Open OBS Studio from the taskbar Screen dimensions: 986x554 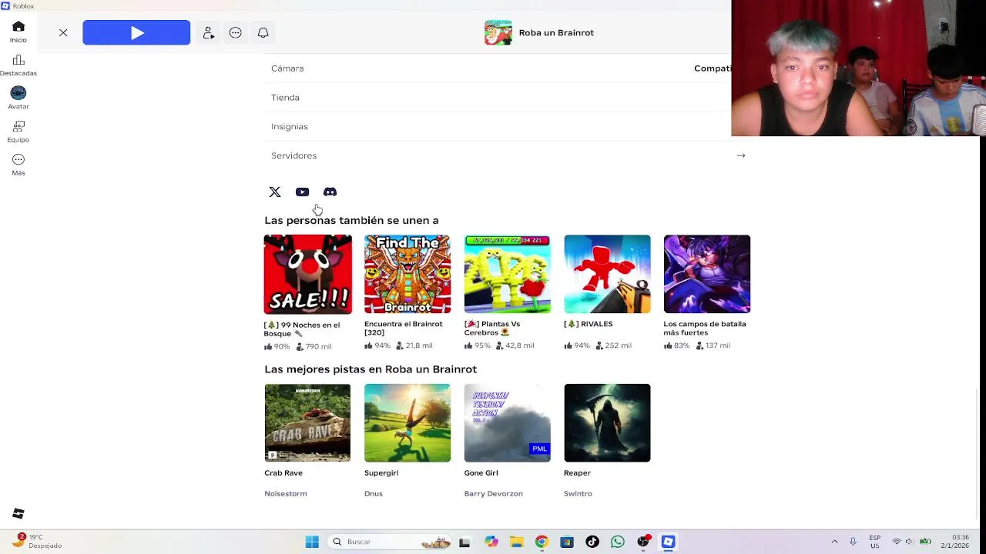pos(643,542)
